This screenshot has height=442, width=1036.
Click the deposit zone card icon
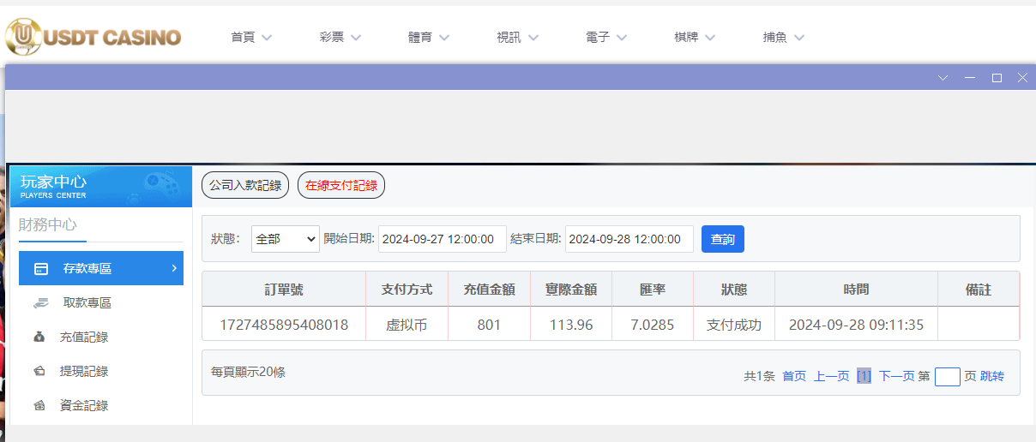pos(40,269)
